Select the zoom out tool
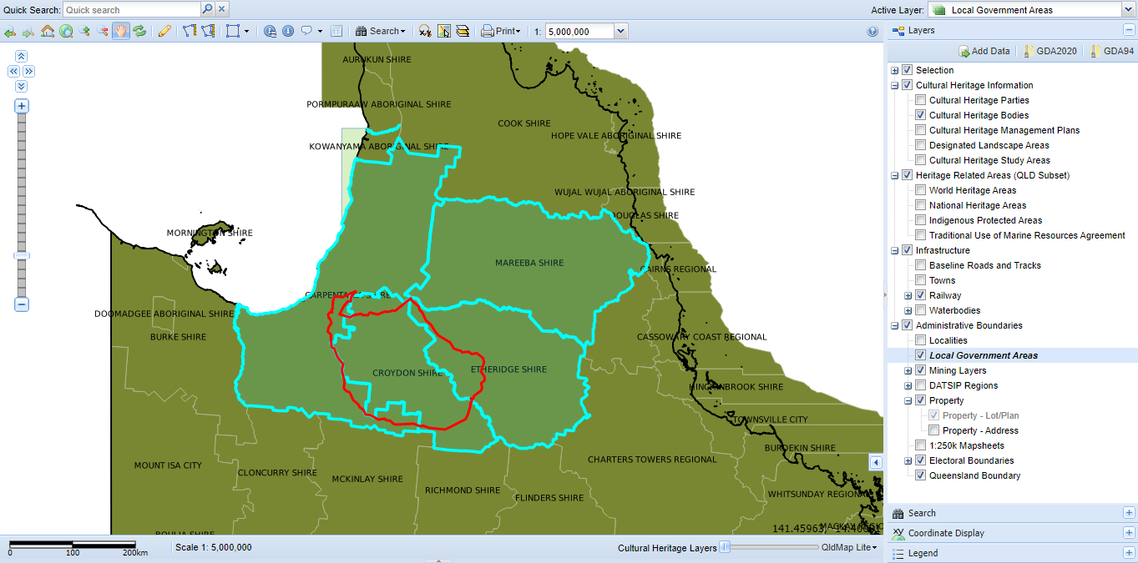 tap(103, 31)
